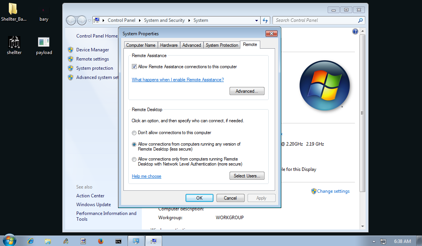Switch to the Advanced tab
The height and width of the screenshot is (246, 422).
[x=192, y=45]
